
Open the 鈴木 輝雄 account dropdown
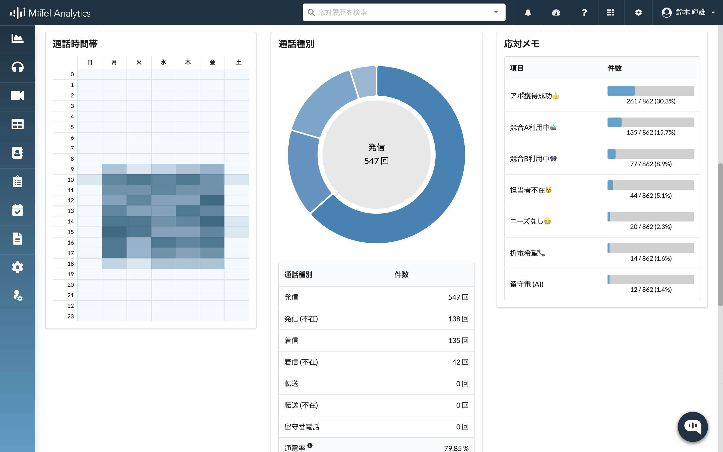tap(688, 13)
